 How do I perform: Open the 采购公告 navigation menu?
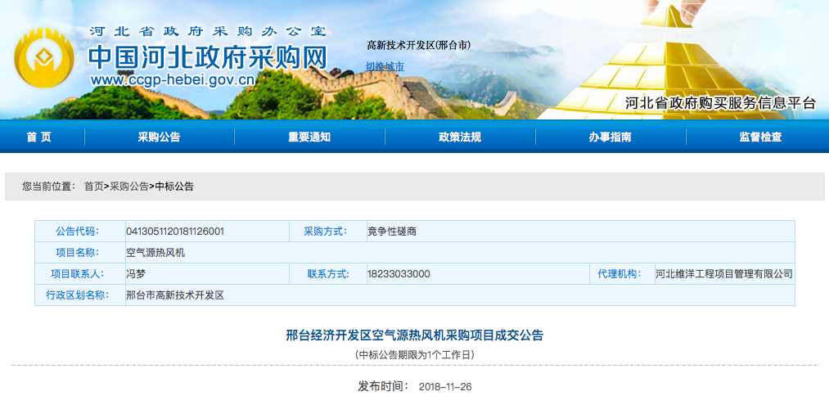(159, 137)
